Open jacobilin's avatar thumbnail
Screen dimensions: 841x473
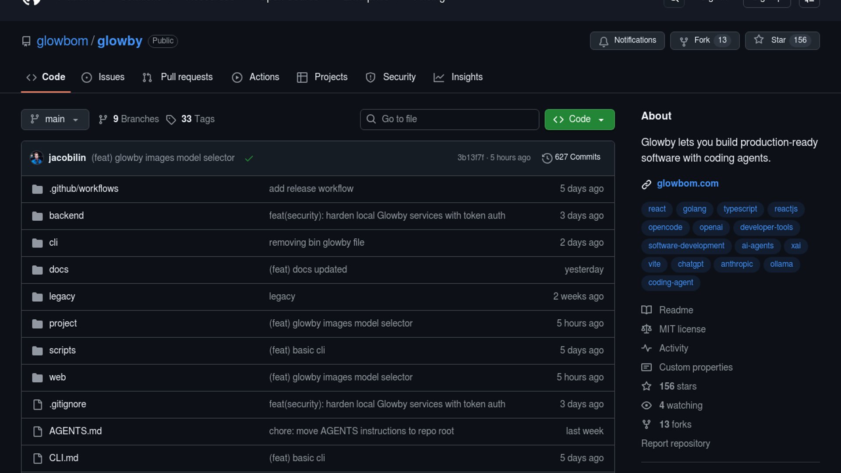36,158
